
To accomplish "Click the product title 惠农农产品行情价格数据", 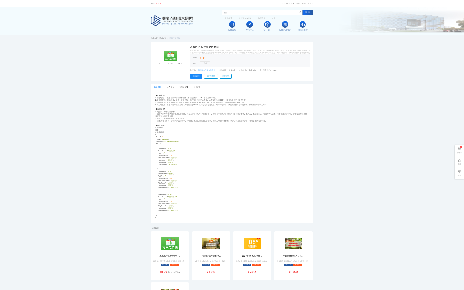I will click(x=204, y=47).
